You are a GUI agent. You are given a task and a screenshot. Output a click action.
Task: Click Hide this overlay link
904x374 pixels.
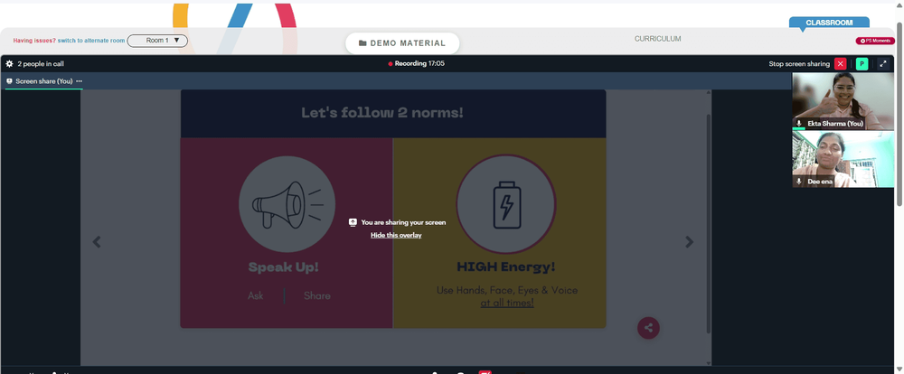tap(396, 235)
